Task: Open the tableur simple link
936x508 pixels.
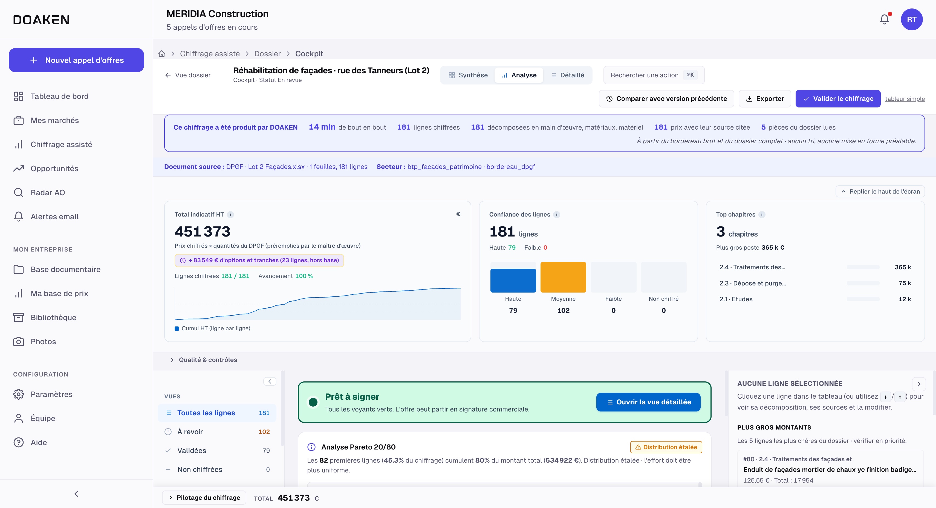Action: (905, 99)
